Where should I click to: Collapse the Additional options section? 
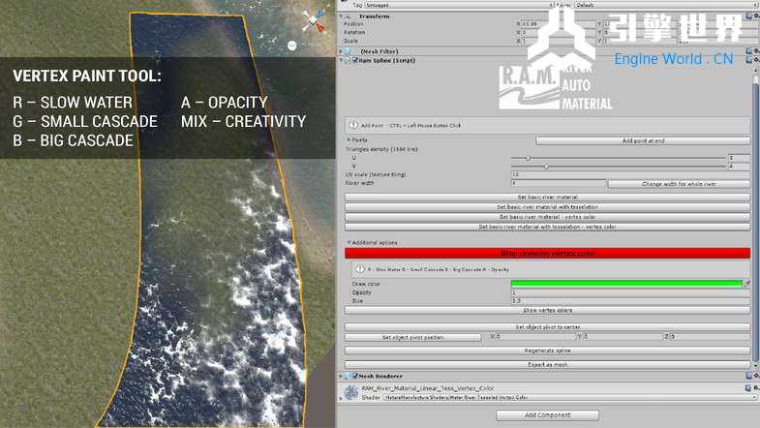pos(349,242)
